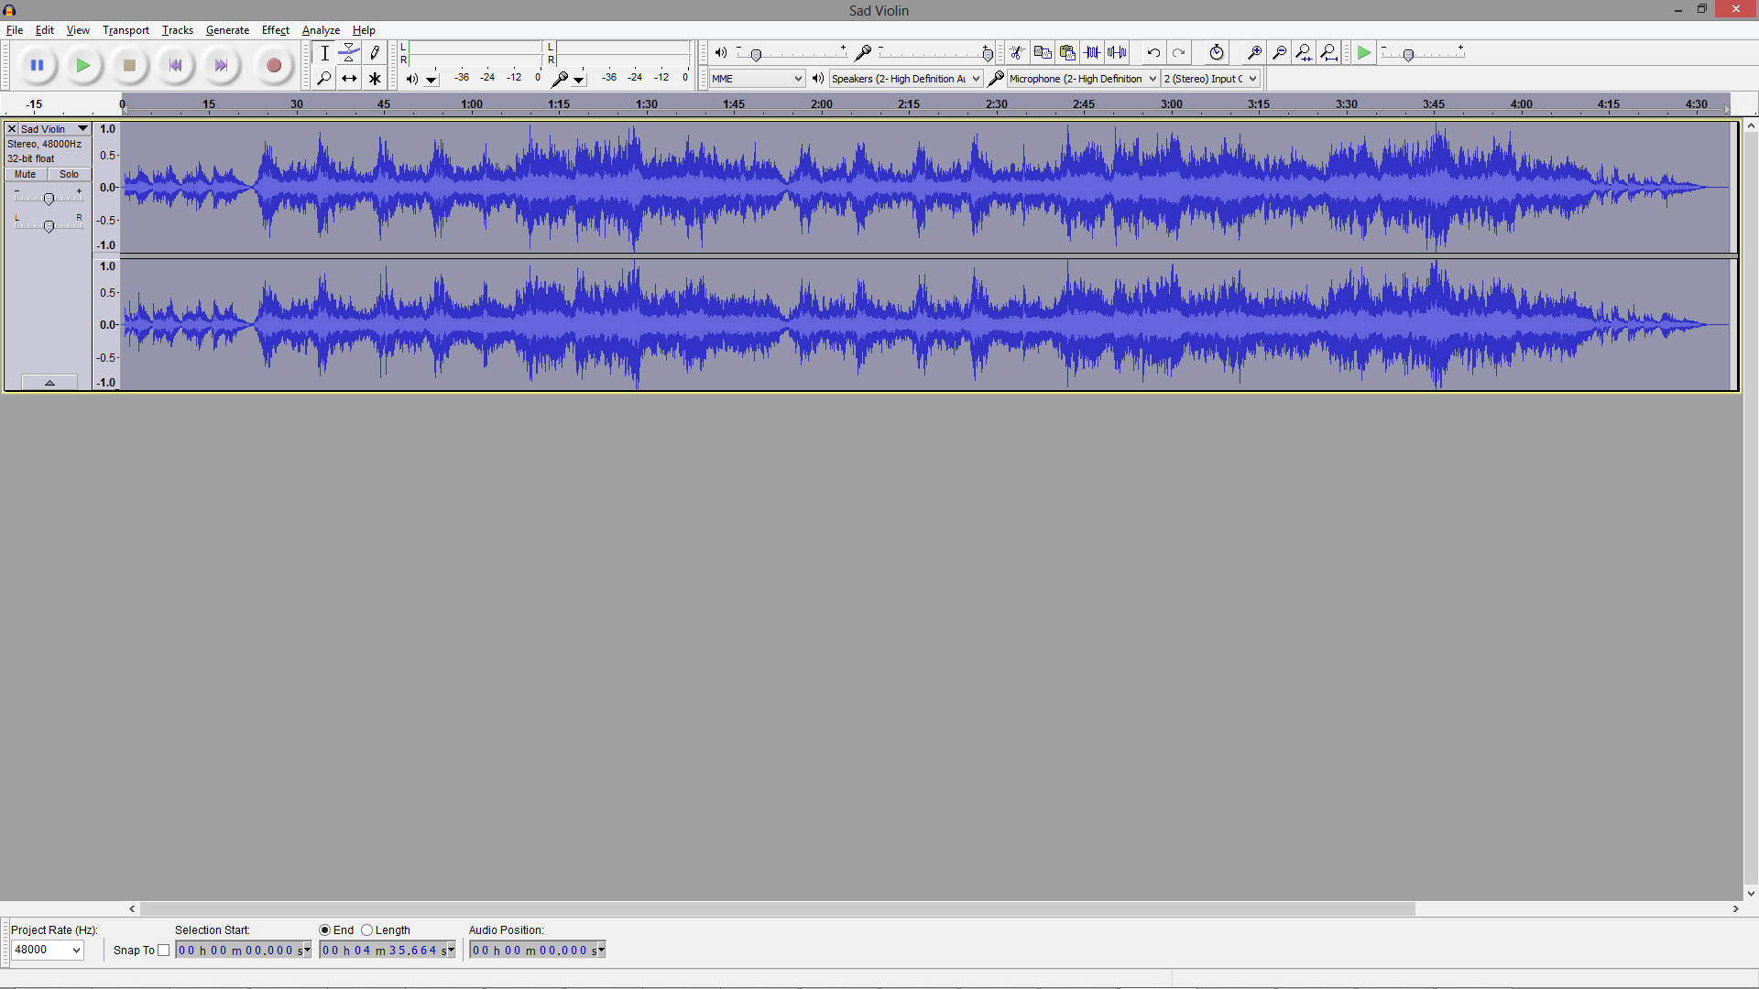This screenshot has height=989, width=1759.
Task: Select the Envelope tool
Action: pos(349,53)
